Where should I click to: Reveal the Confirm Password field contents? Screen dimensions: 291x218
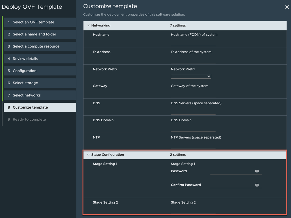coord(257,185)
